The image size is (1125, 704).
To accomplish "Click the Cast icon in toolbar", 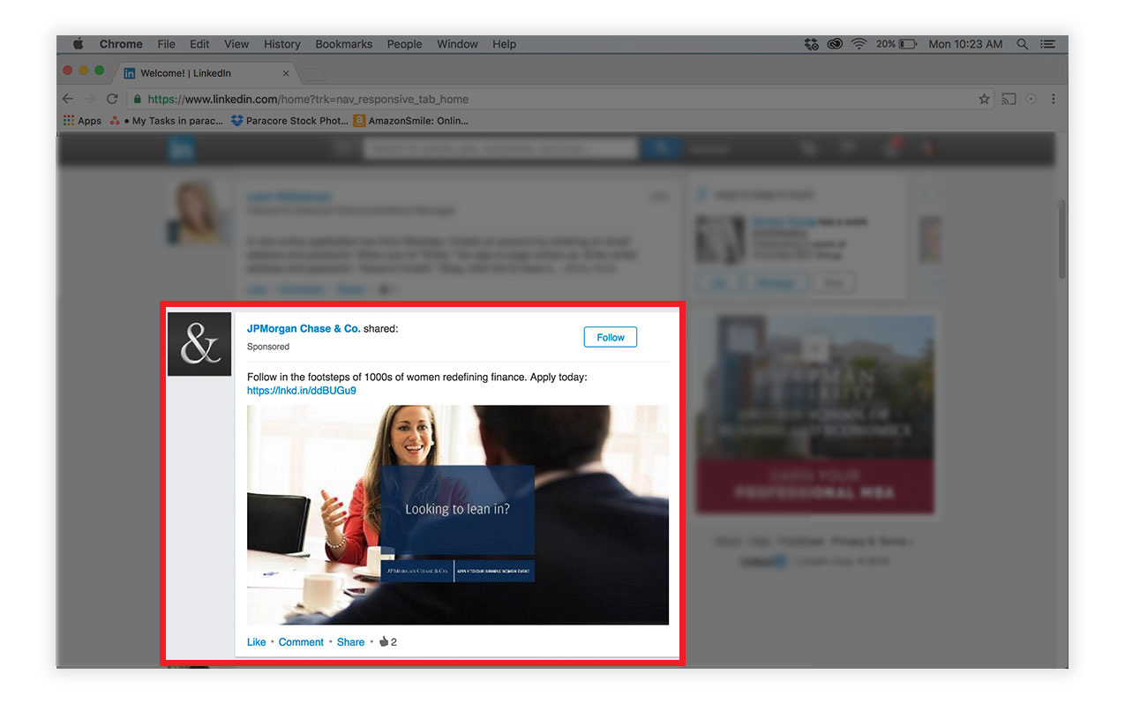I will (1009, 99).
